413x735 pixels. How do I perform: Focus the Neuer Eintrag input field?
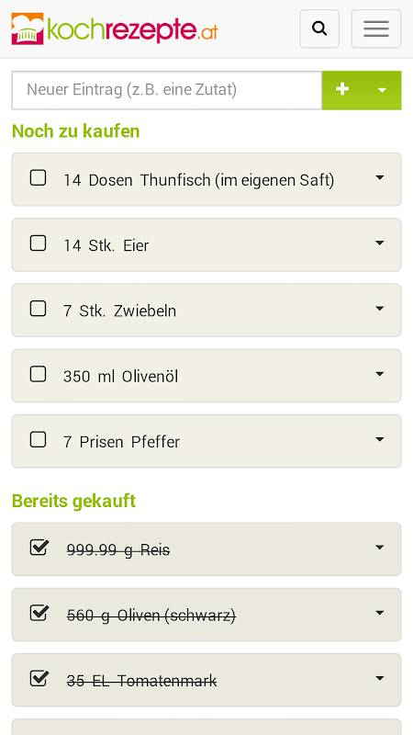pyautogui.click(x=167, y=90)
